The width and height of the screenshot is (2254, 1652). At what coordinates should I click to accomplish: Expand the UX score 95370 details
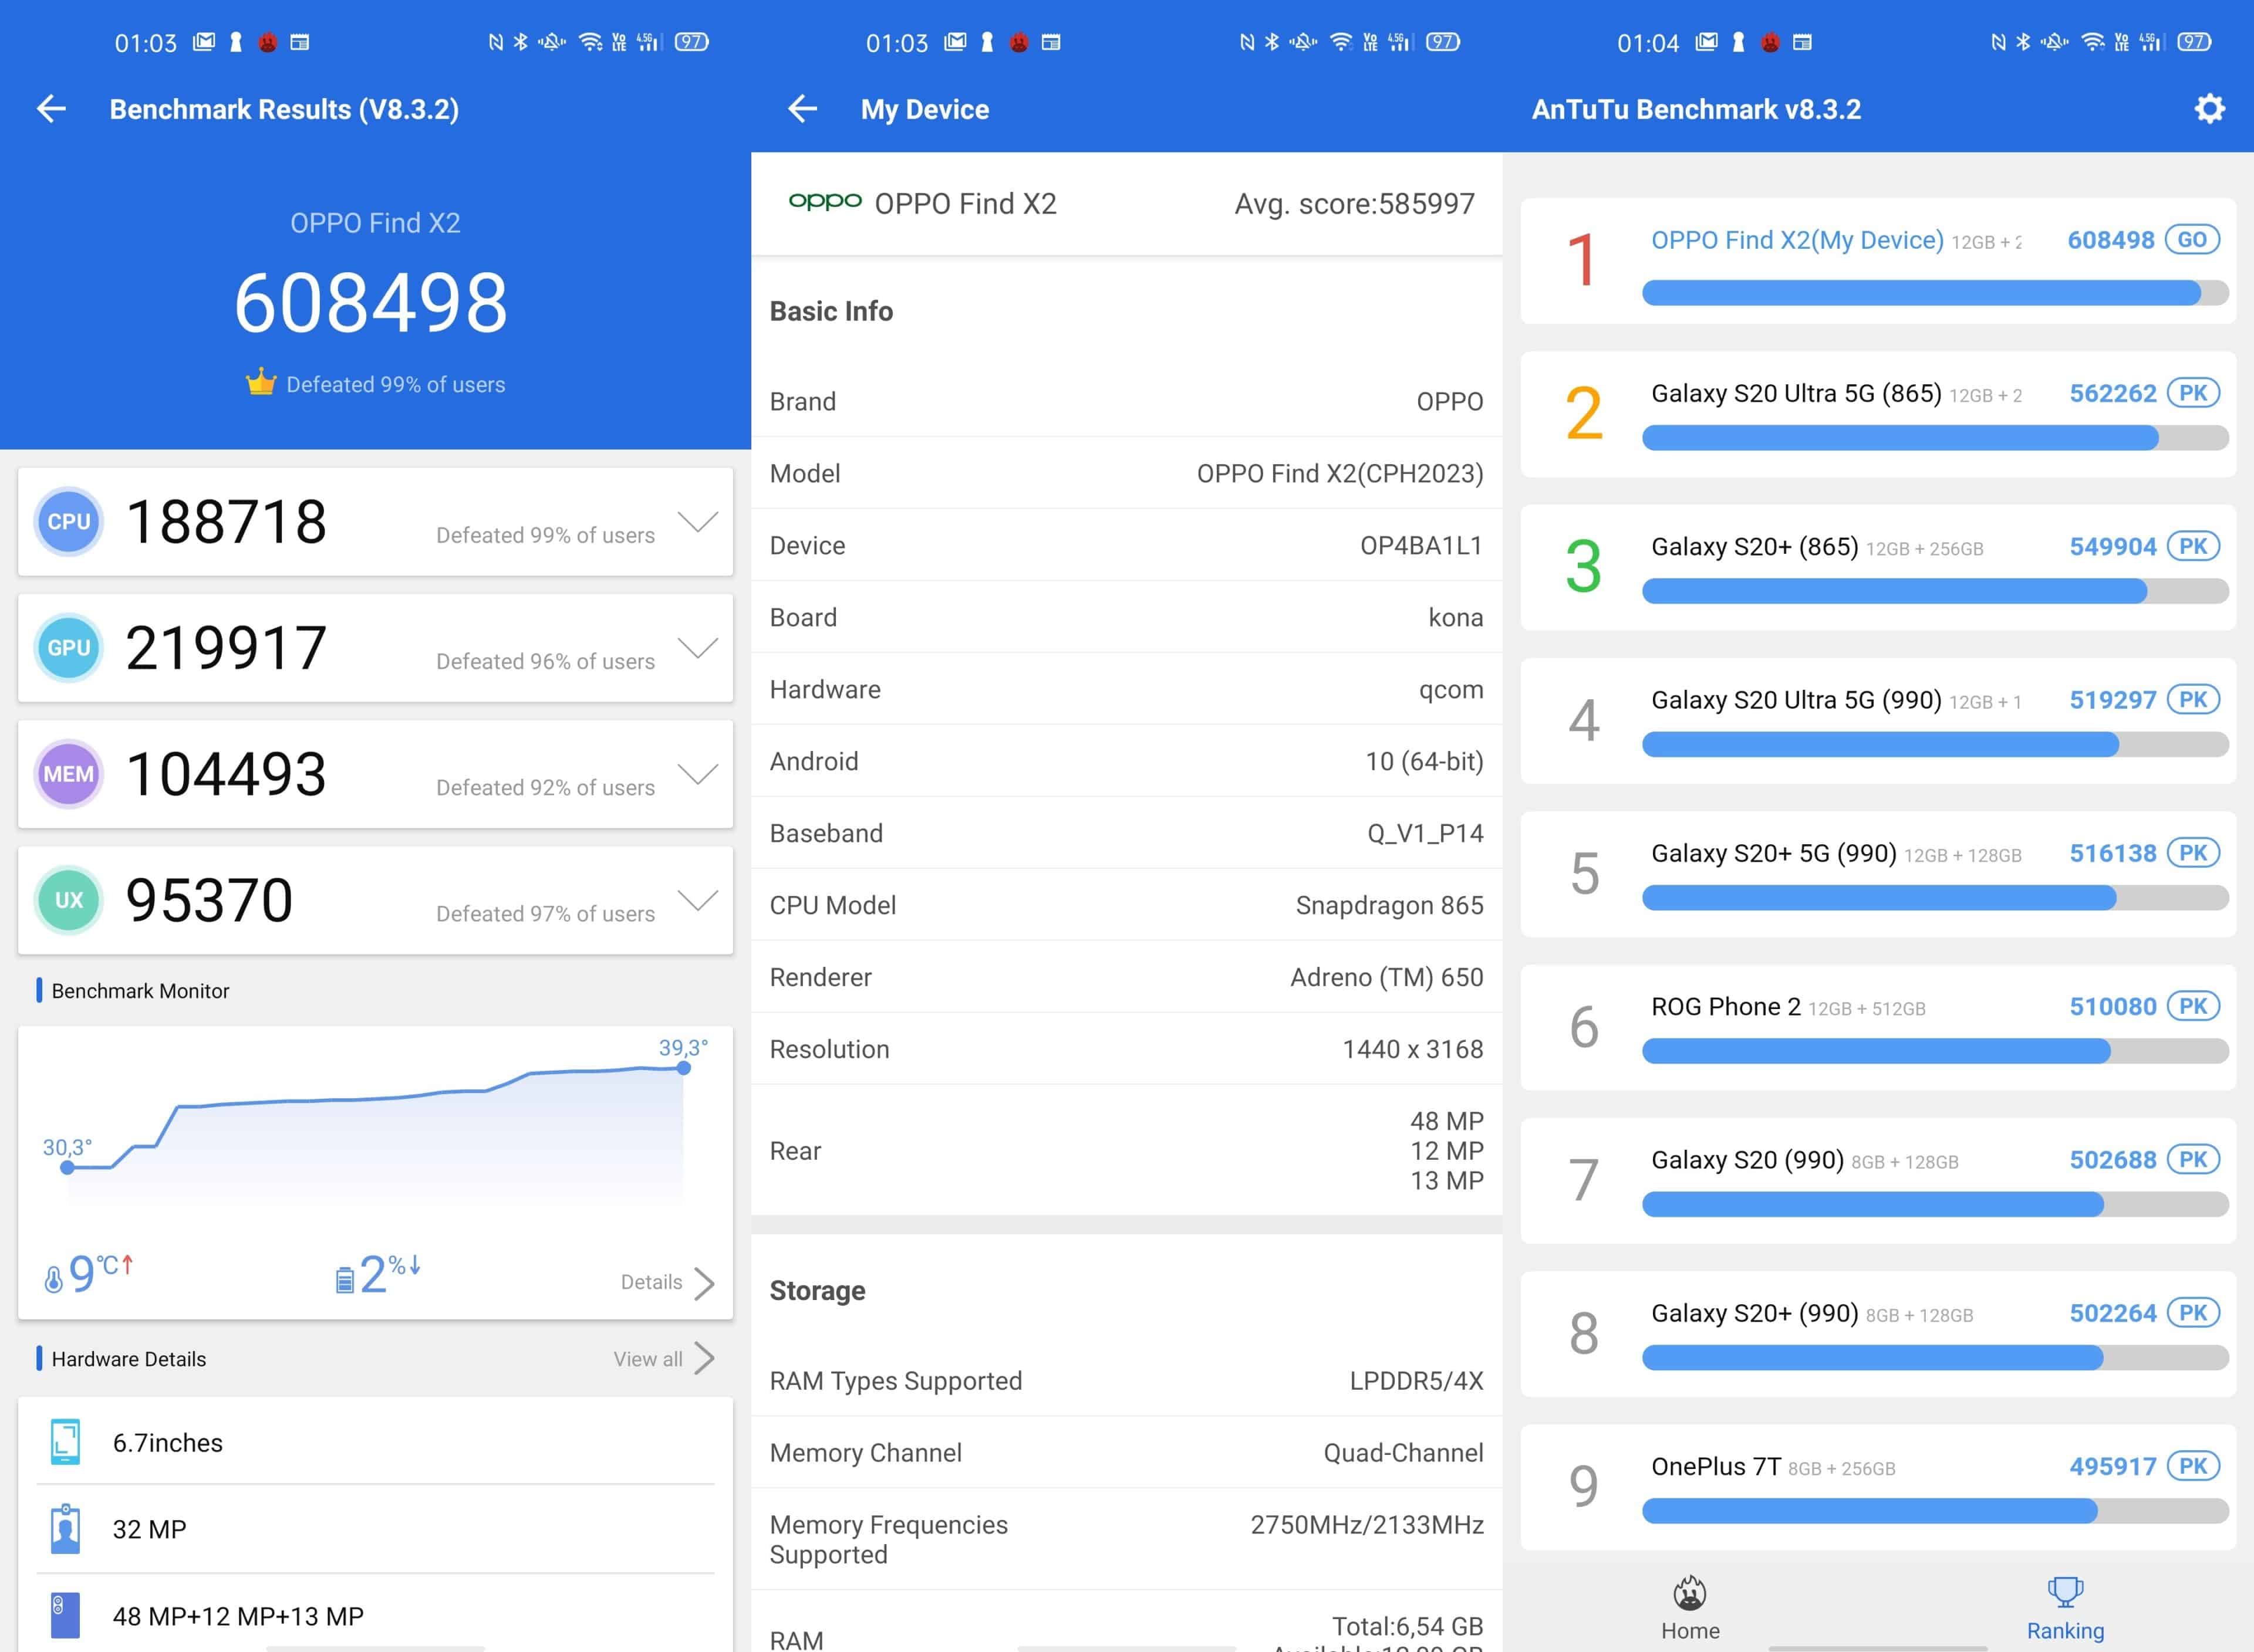click(x=697, y=900)
